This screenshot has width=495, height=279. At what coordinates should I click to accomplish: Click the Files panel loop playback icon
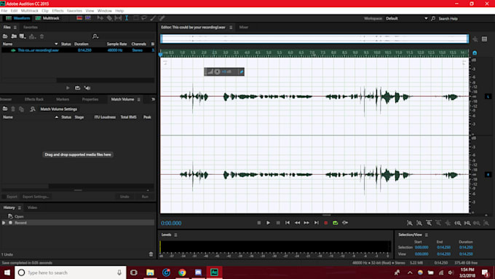point(77,88)
